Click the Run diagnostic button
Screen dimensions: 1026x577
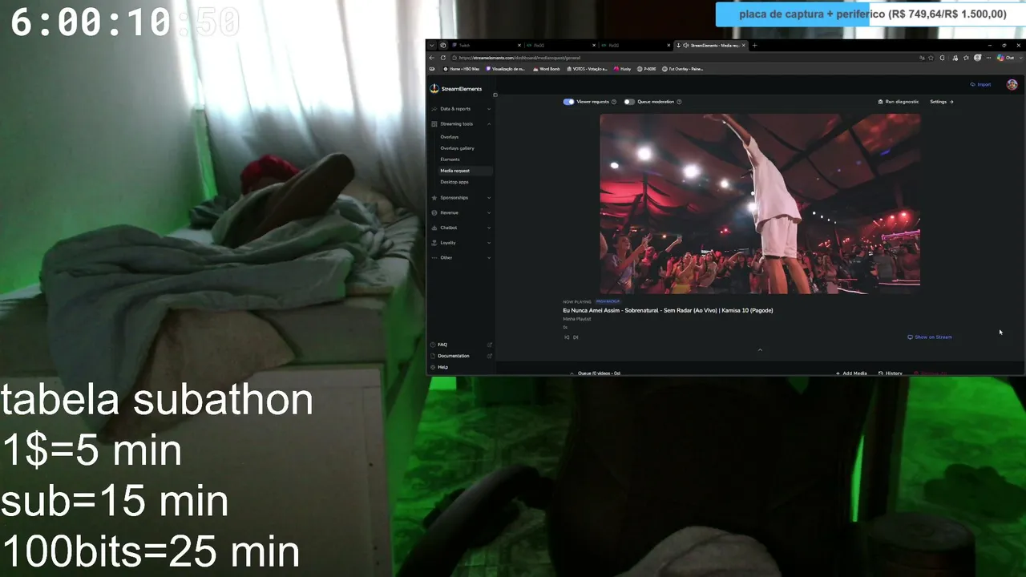tap(899, 102)
